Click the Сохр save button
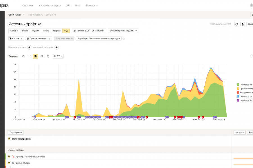Screen dimensions: 253x168 click(x=250, y=24)
